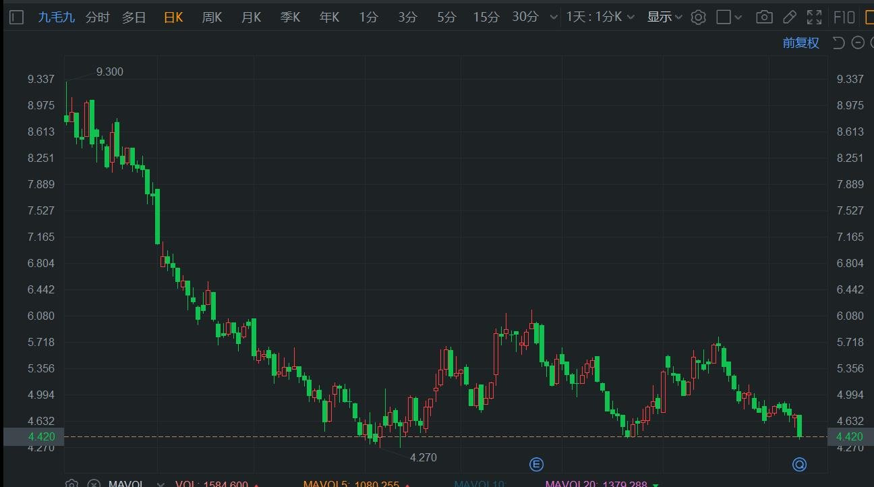Switch to the 15分 minute chart
The image size is (874, 487).
click(x=486, y=17)
